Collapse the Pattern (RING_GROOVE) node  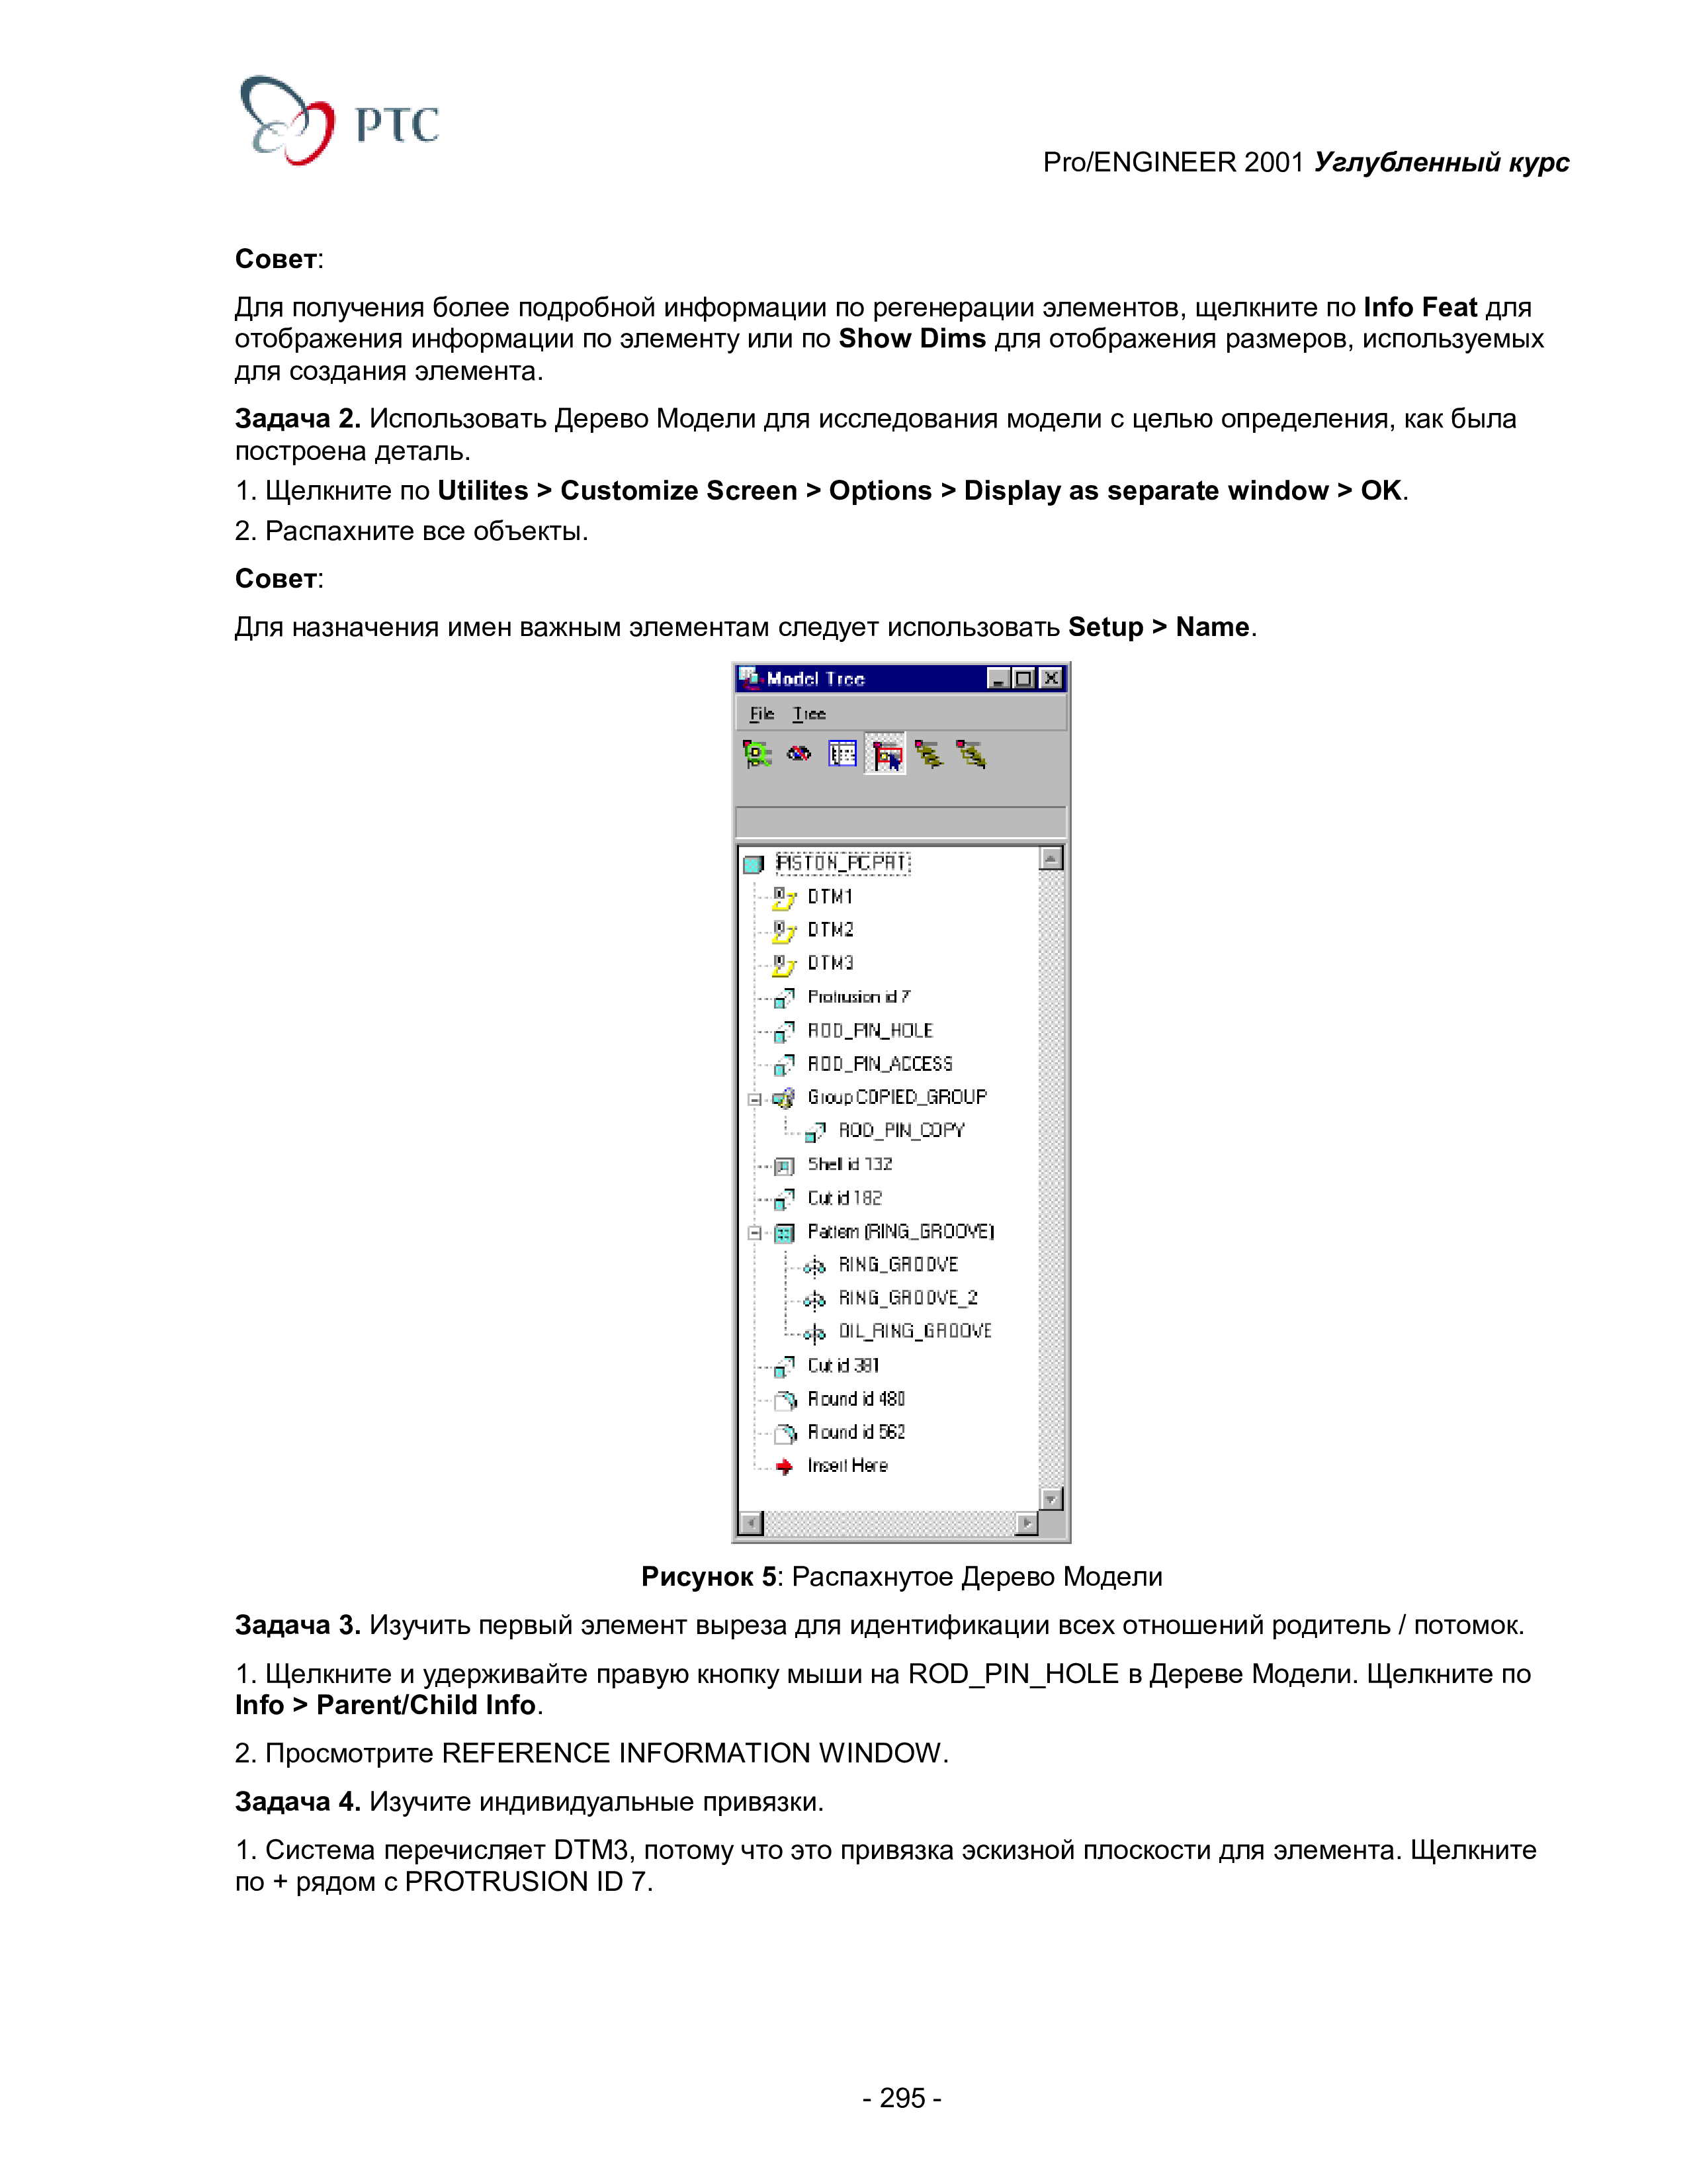[x=755, y=1233]
